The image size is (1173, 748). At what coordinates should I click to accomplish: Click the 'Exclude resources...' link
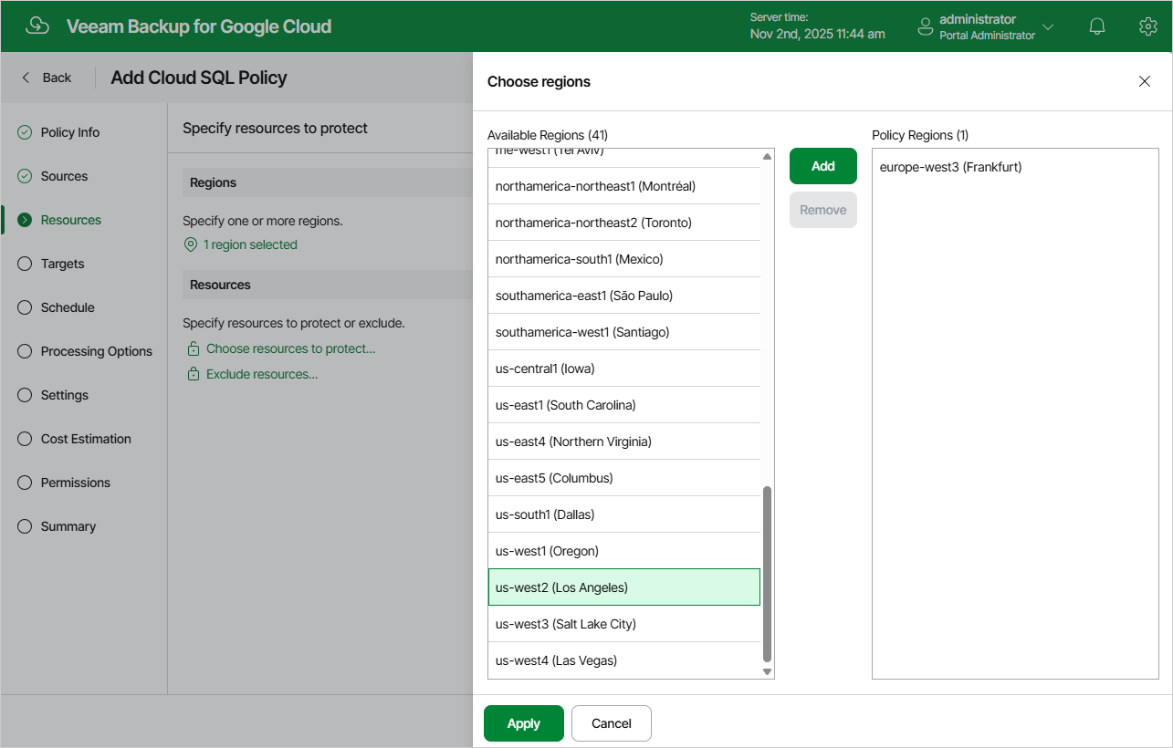point(262,374)
